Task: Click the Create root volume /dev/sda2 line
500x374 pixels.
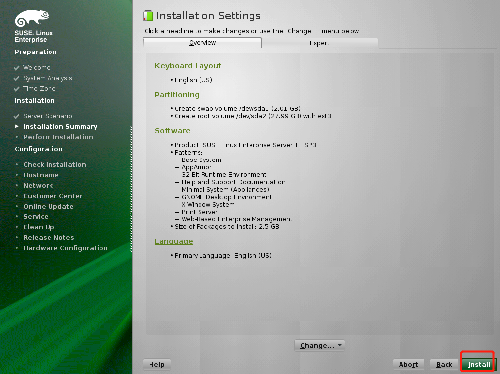Action: click(252, 116)
